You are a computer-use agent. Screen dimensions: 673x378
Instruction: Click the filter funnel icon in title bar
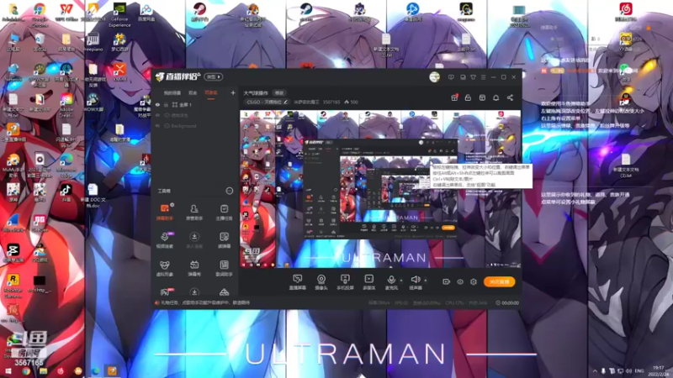pos(473,77)
